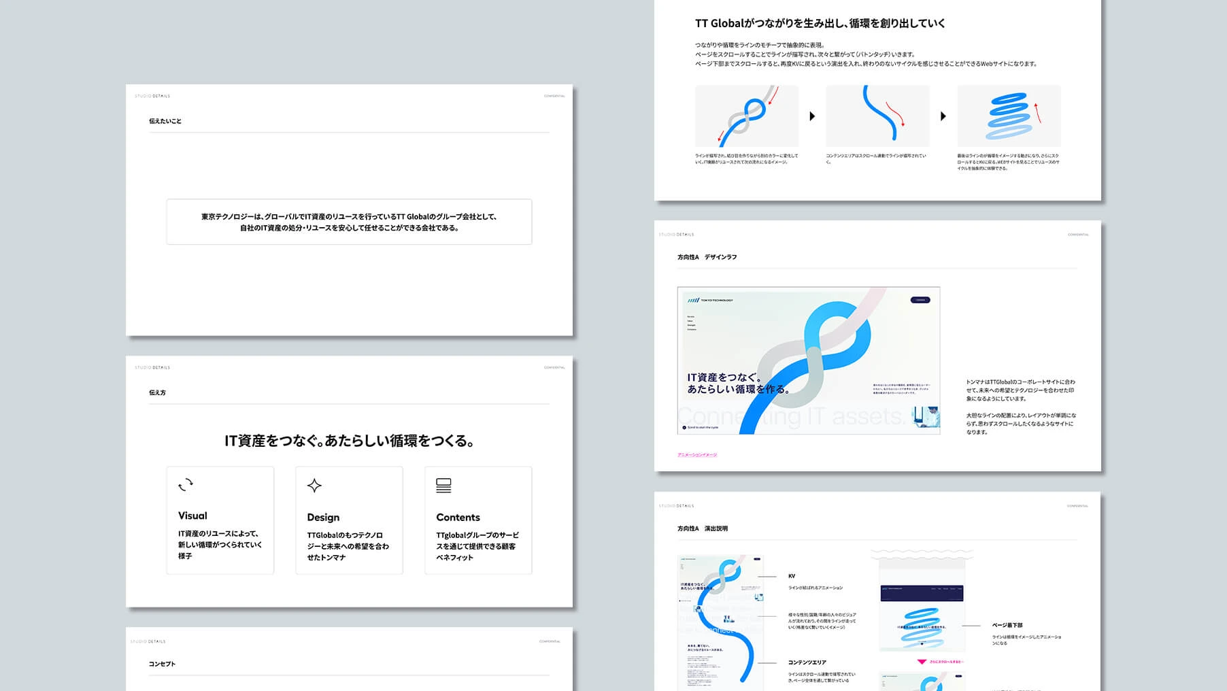Click the black arrow after the knot illustration

812,116
